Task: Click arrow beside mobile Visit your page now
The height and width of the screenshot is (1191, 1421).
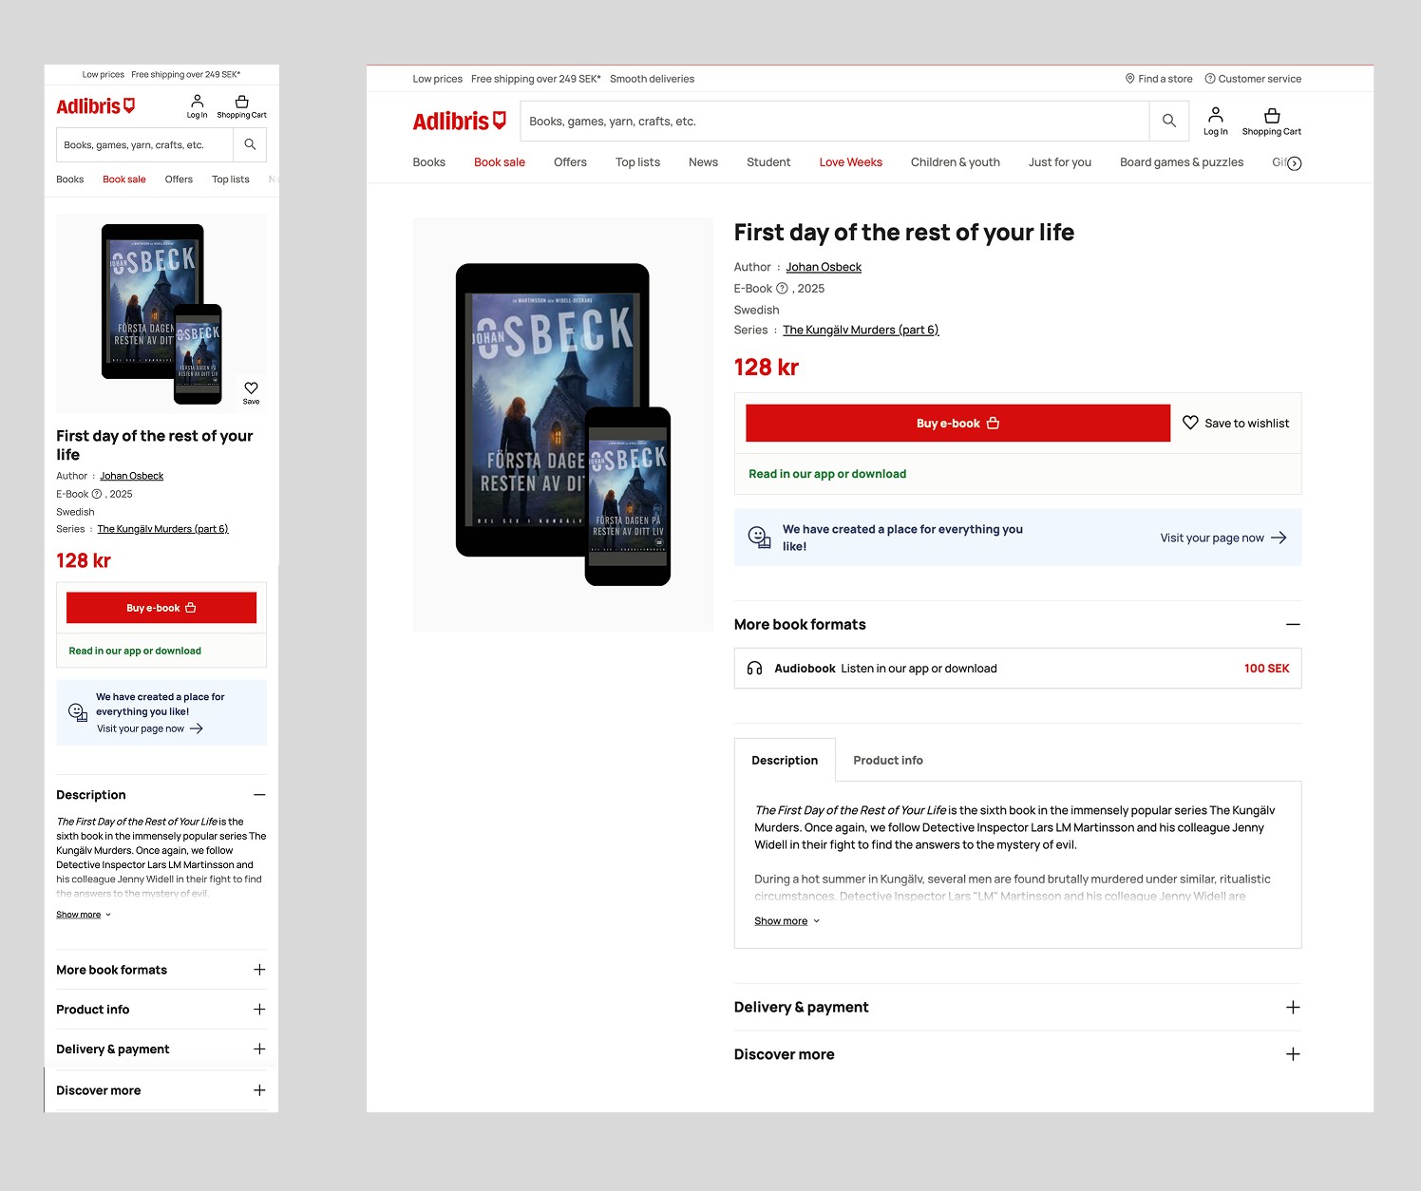Action: [197, 728]
